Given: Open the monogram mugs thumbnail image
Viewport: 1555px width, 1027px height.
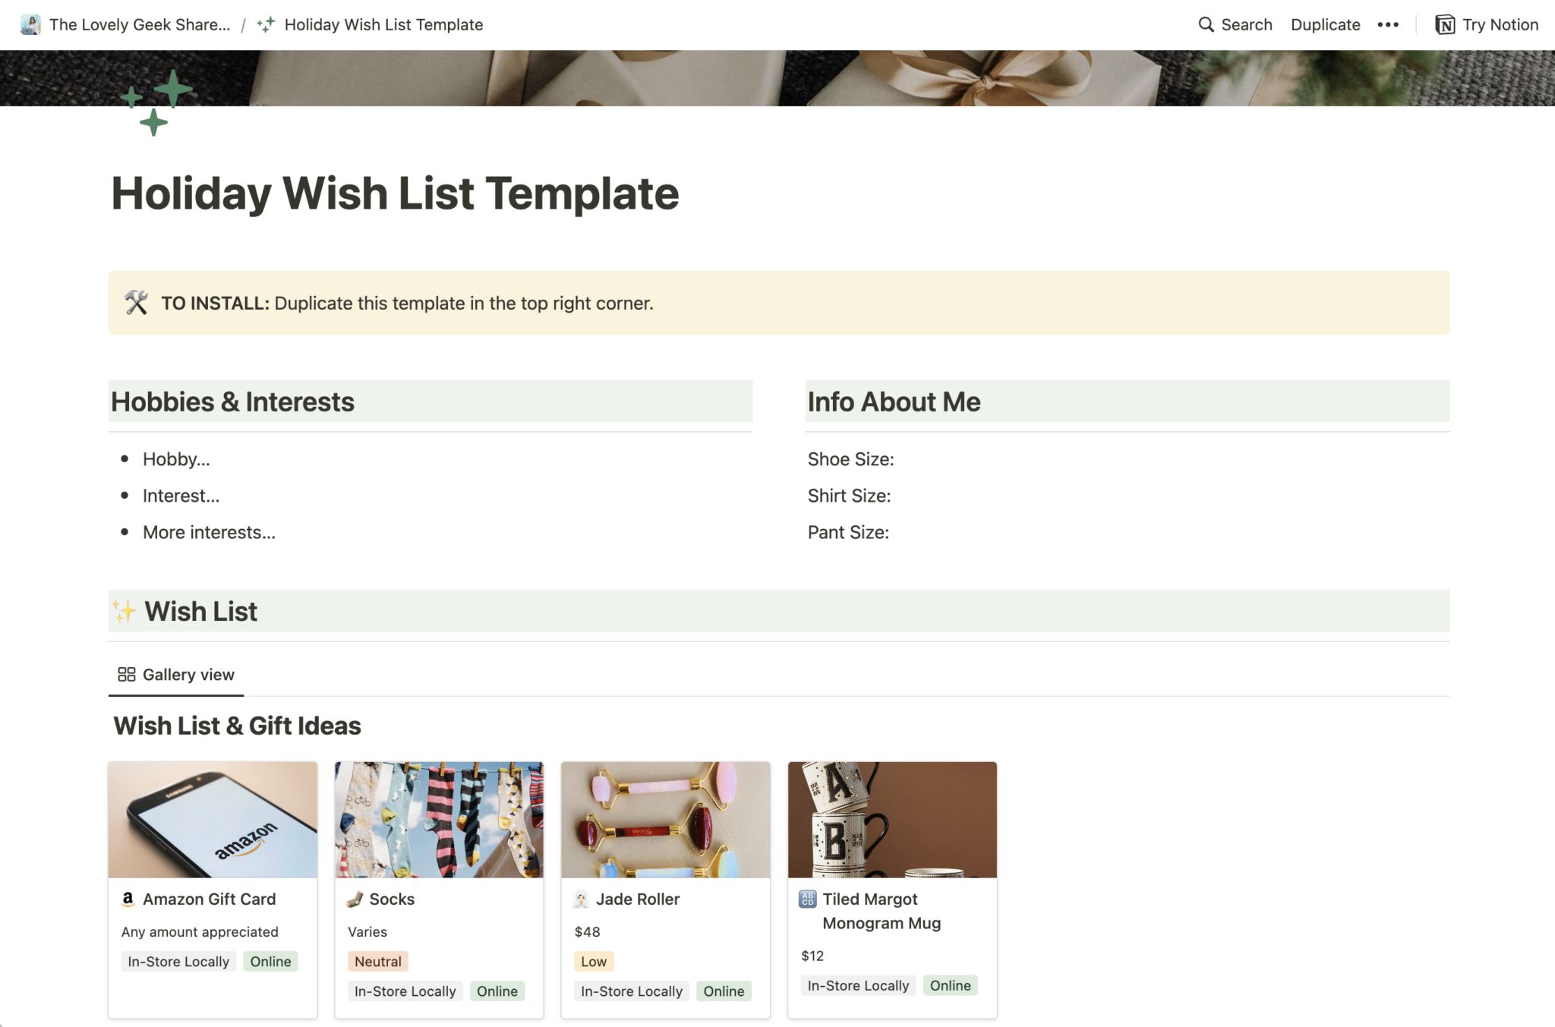Looking at the screenshot, I should pyautogui.click(x=892, y=820).
